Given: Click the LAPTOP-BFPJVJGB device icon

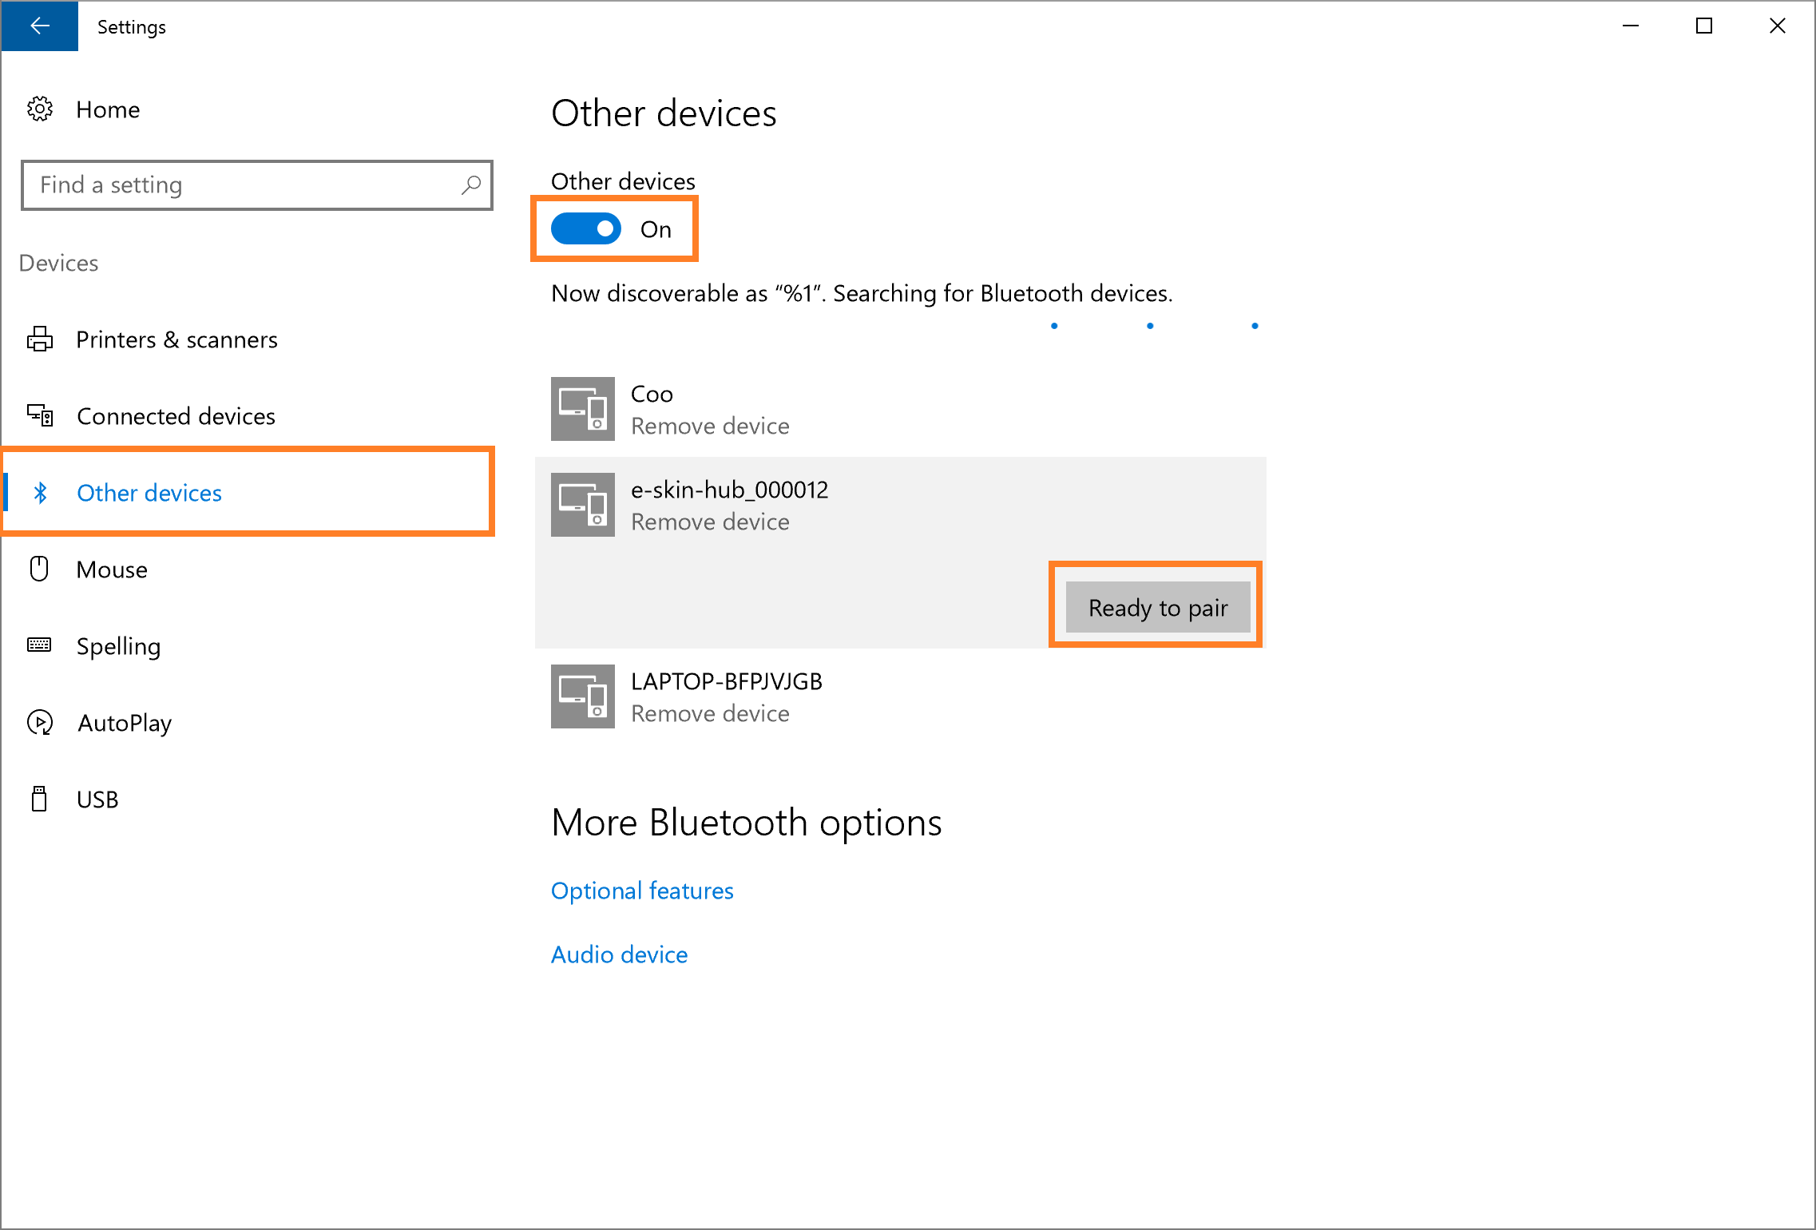Looking at the screenshot, I should click(x=583, y=696).
